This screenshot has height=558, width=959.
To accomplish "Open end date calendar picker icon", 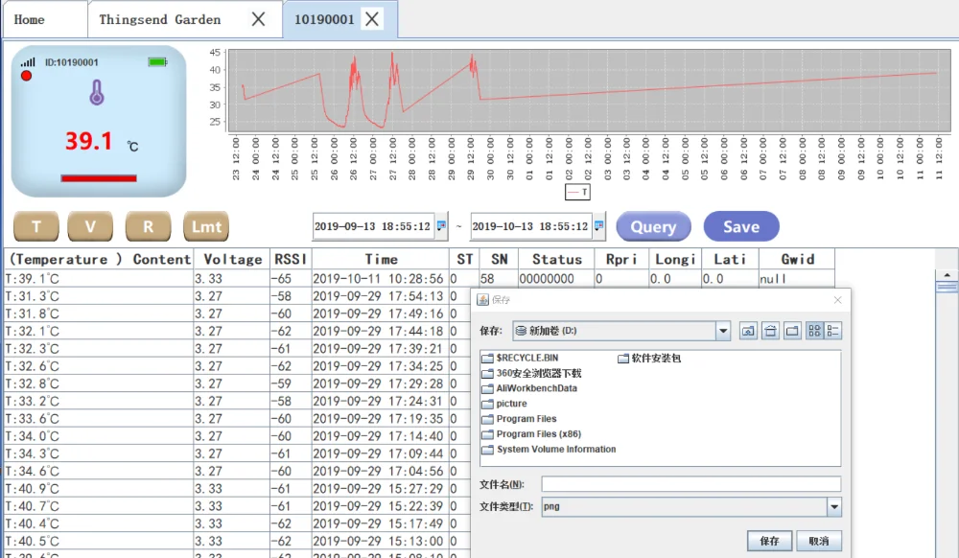I will coord(599,226).
